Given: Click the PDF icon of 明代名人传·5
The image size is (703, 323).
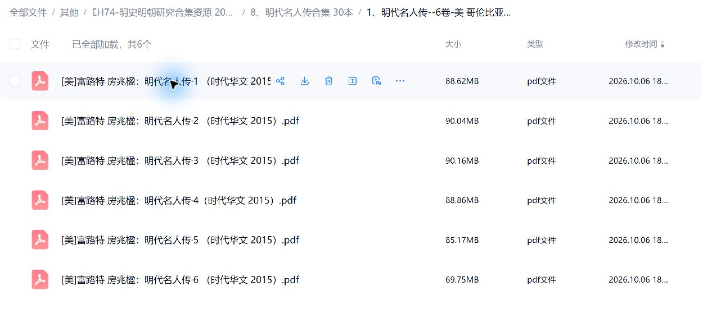Looking at the screenshot, I should pos(40,240).
